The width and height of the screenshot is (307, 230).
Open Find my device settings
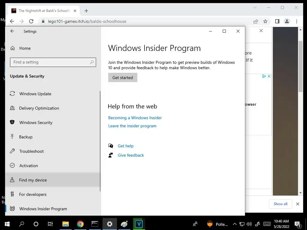(53, 180)
